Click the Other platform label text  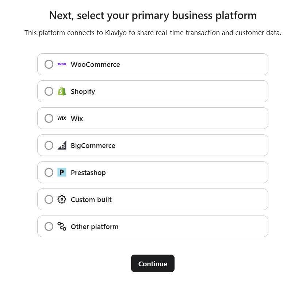tap(95, 226)
